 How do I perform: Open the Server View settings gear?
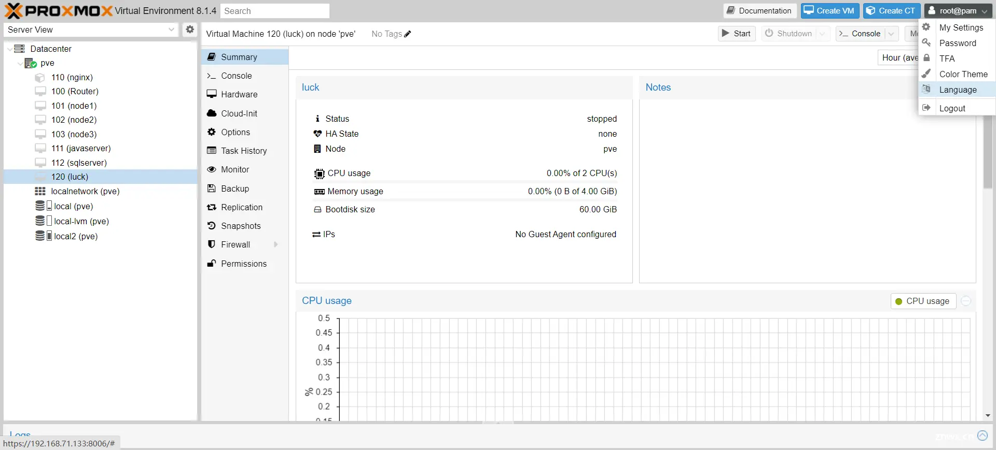[x=190, y=30]
